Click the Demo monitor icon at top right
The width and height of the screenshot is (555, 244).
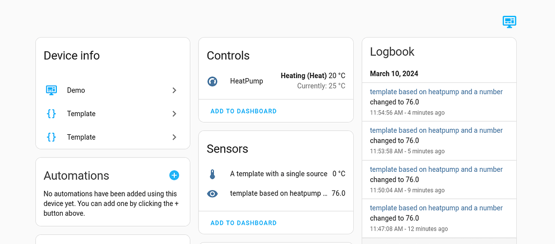pos(509,22)
